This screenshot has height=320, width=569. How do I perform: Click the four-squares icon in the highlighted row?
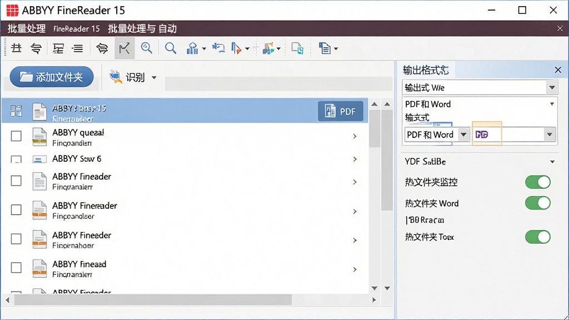click(16, 111)
